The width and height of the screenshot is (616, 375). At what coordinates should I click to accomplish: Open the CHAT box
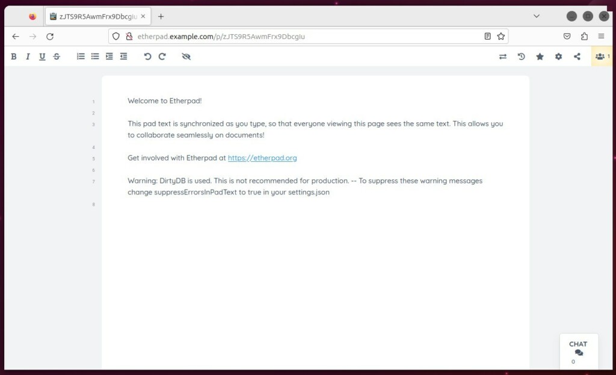point(579,352)
